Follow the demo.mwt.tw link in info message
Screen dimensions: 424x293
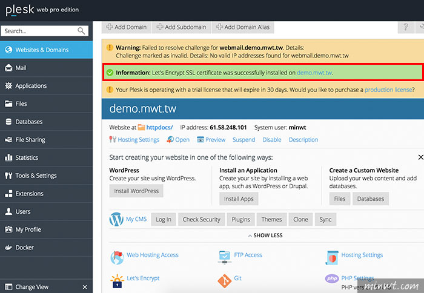click(314, 73)
